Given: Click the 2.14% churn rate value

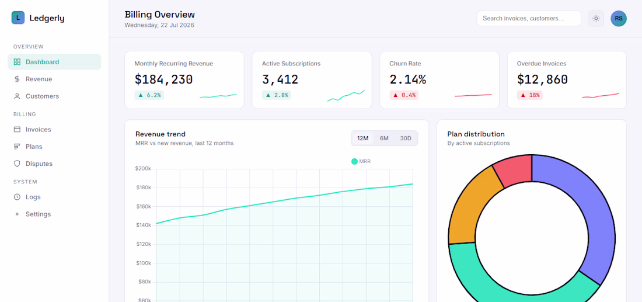Looking at the screenshot, I should coord(408,79).
